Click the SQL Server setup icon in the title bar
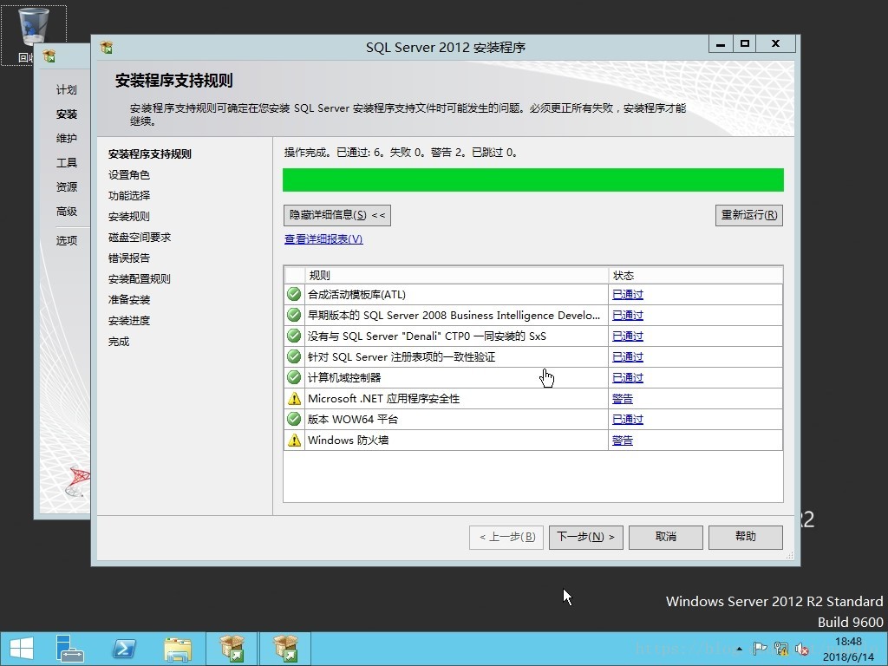 (x=107, y=47)
